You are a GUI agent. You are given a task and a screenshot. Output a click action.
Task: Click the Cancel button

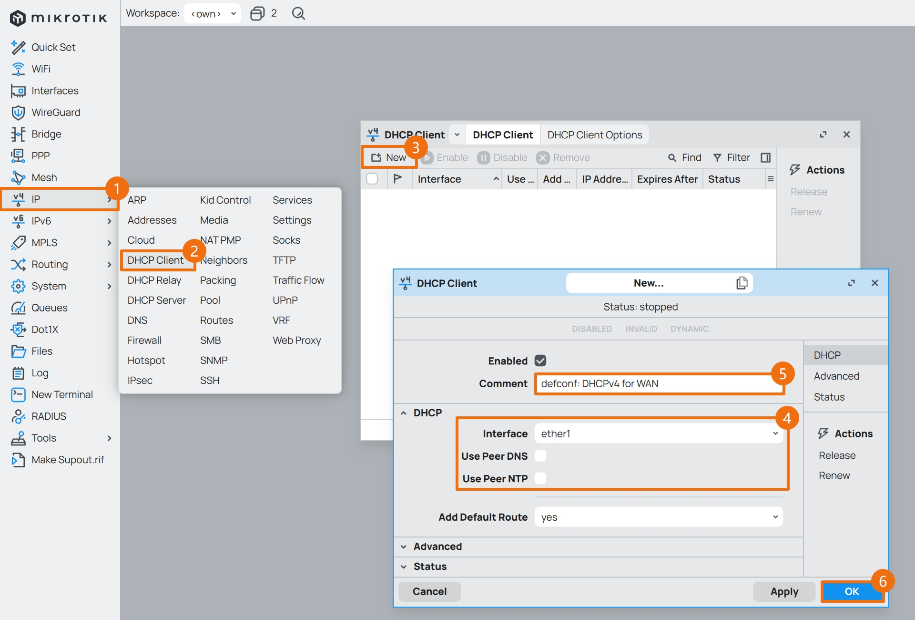pyautogui.click(x=429, y=591)
